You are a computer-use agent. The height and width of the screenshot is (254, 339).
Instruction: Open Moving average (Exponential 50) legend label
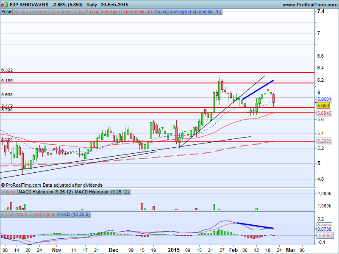[119, 12]
